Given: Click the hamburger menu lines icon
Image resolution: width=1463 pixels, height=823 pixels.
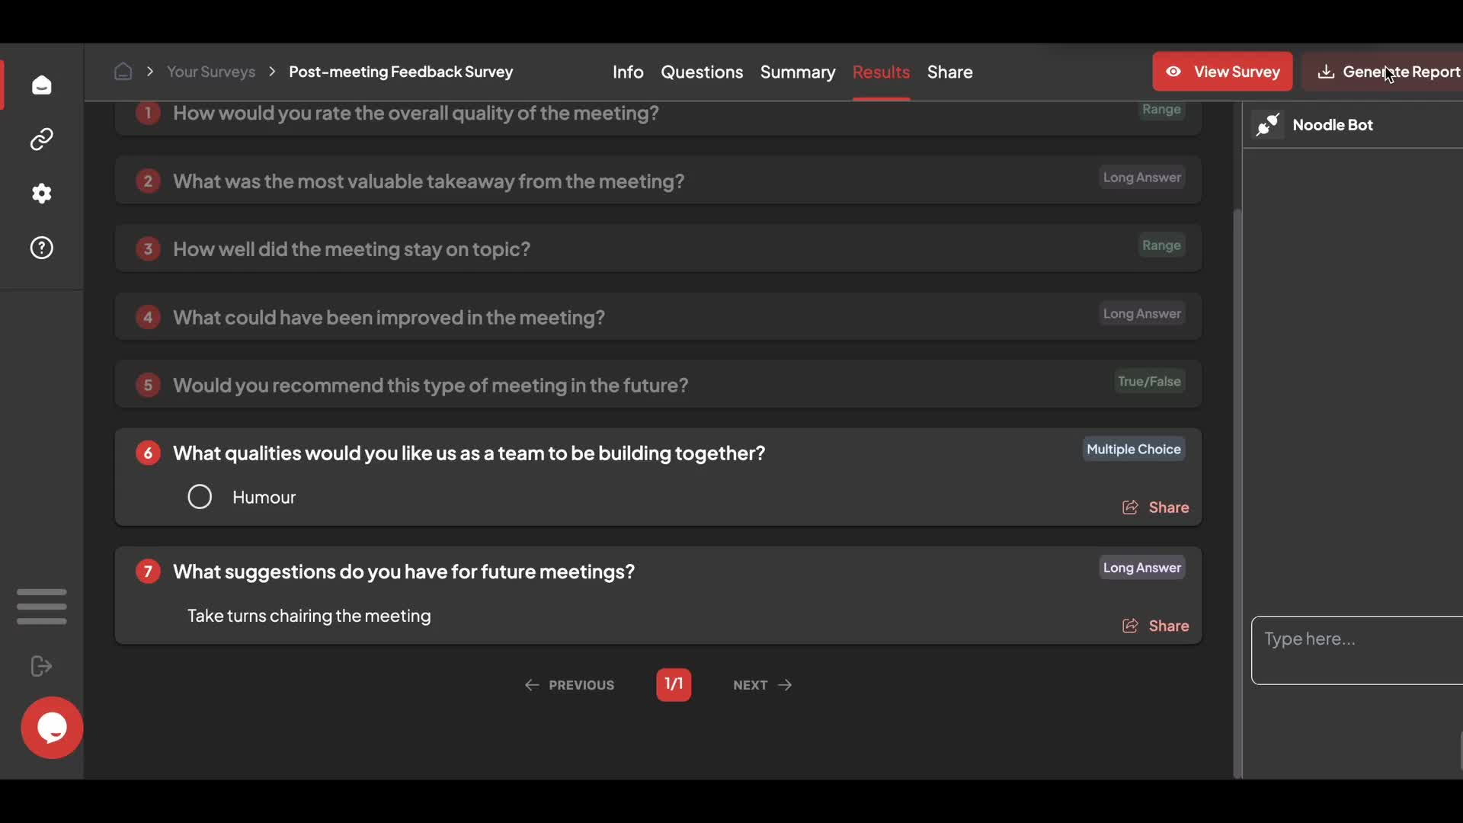Looking at the screenshot, I should (x=41, y=607).
